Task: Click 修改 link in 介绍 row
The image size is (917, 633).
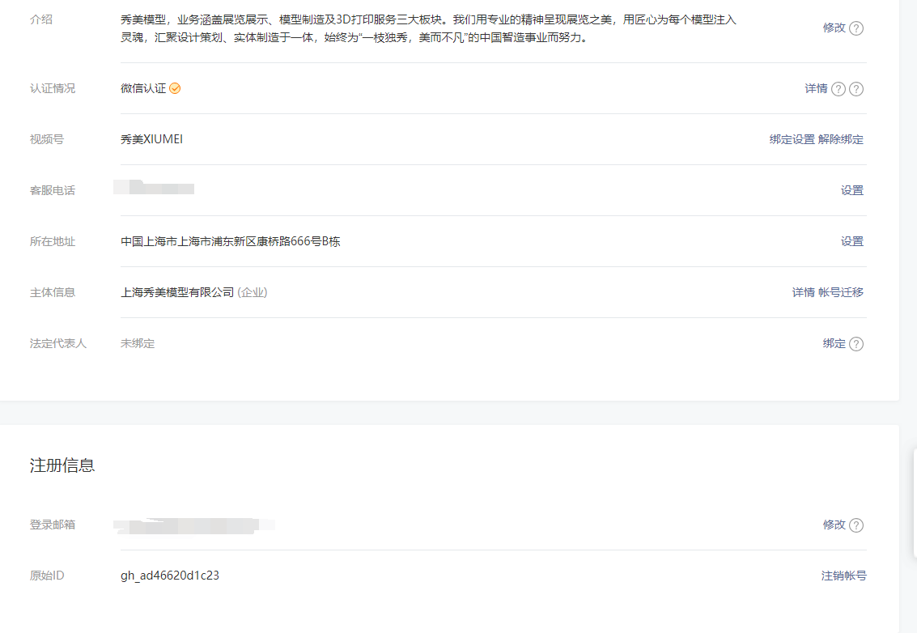Action: [834, 28]
